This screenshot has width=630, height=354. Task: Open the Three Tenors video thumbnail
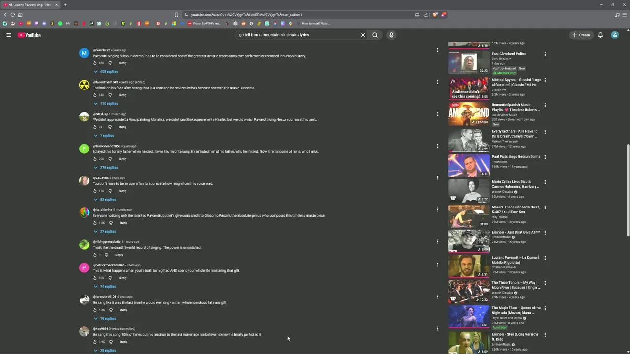(x=469, y=291)
